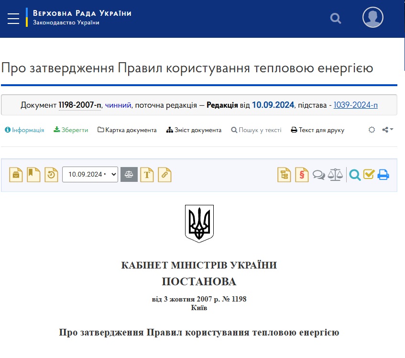Open the document structure tree icon
Screen dimensions: 405x358
284,175
